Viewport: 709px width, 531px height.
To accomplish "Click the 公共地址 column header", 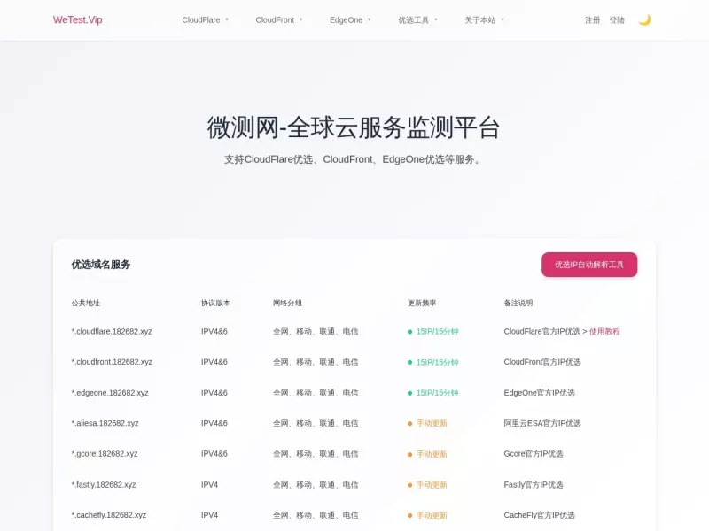I will [85, 303].
